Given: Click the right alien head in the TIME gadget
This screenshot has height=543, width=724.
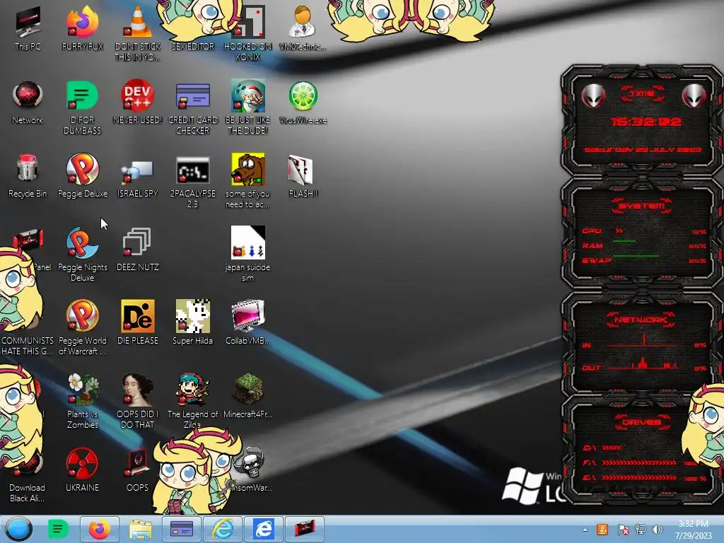Looking at the screenshot, I should (694, 96).
